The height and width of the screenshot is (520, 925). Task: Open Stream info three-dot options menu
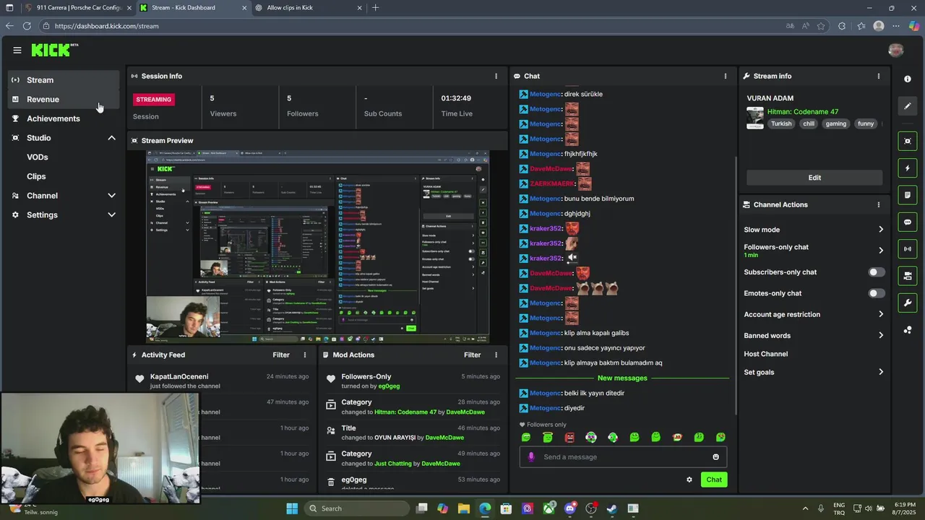879,76
